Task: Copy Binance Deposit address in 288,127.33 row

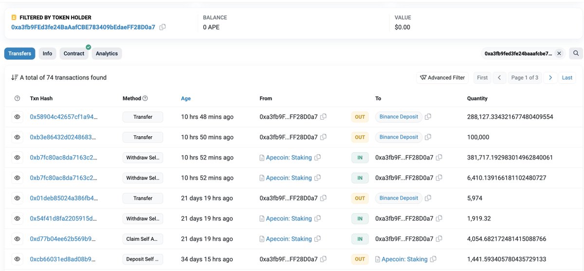Action: (x=428, y=117)
